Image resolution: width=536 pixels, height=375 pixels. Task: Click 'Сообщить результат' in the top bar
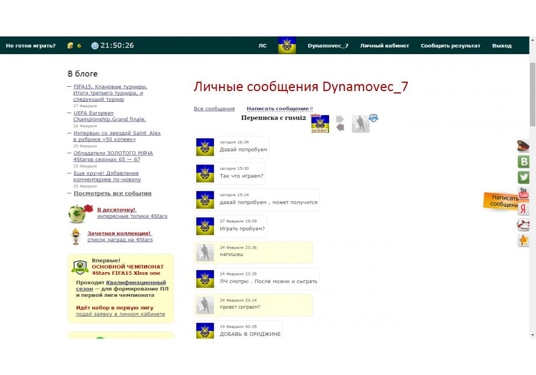point(450,46)
